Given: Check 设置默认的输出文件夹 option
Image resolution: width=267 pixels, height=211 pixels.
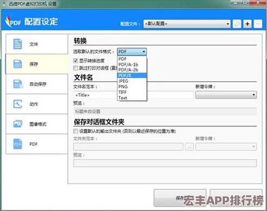Looking at the screenshot, I should pos(76,131).
